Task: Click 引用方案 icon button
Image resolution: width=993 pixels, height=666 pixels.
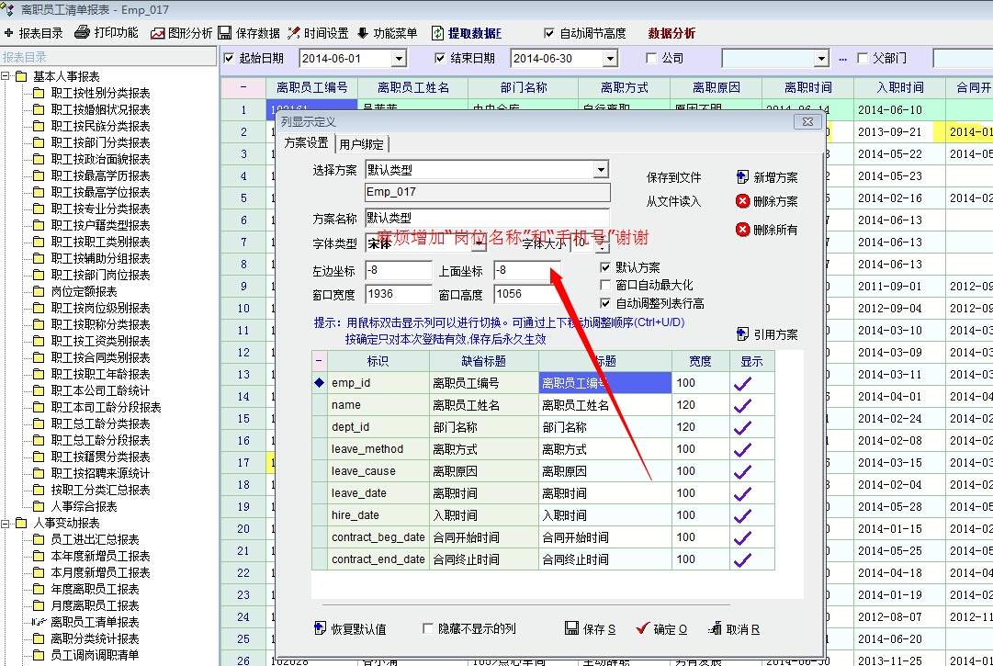Action: [x=743, y=334]
